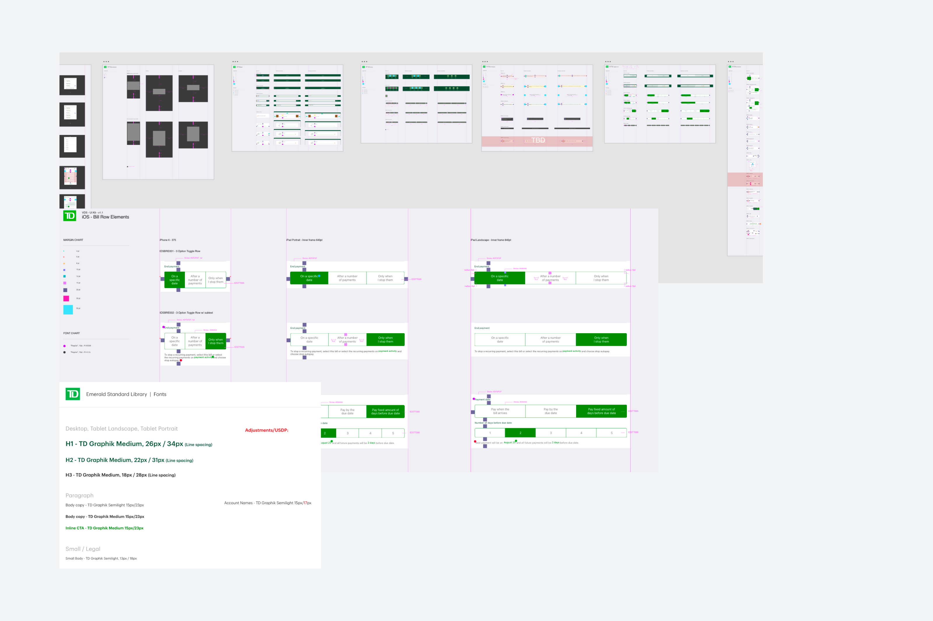Click the cyan 50 pt margin swatch
Image resolution: width=933 pixels, height=621 pixels.
[68, 310]
